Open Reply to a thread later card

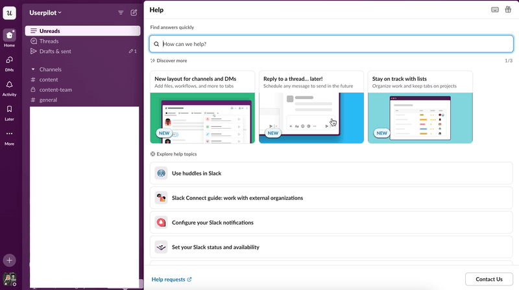(311, 107)
